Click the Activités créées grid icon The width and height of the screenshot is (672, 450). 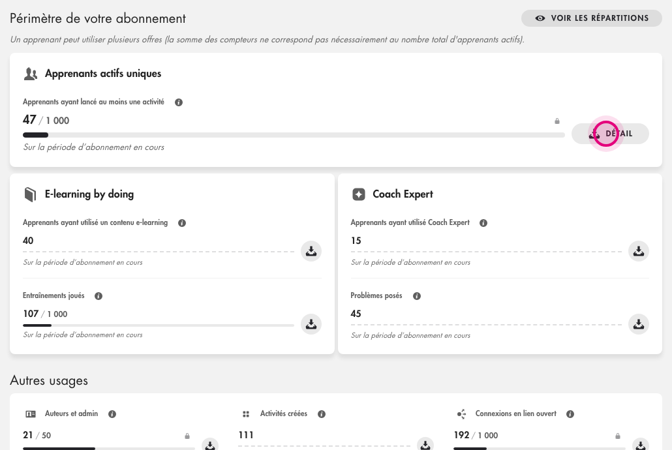click(246, 414)
